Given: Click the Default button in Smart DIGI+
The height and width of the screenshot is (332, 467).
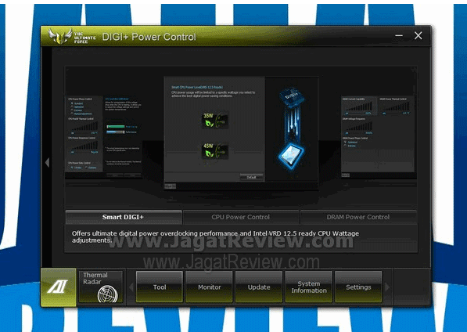Looking at the screenshot, I should 251,177.
